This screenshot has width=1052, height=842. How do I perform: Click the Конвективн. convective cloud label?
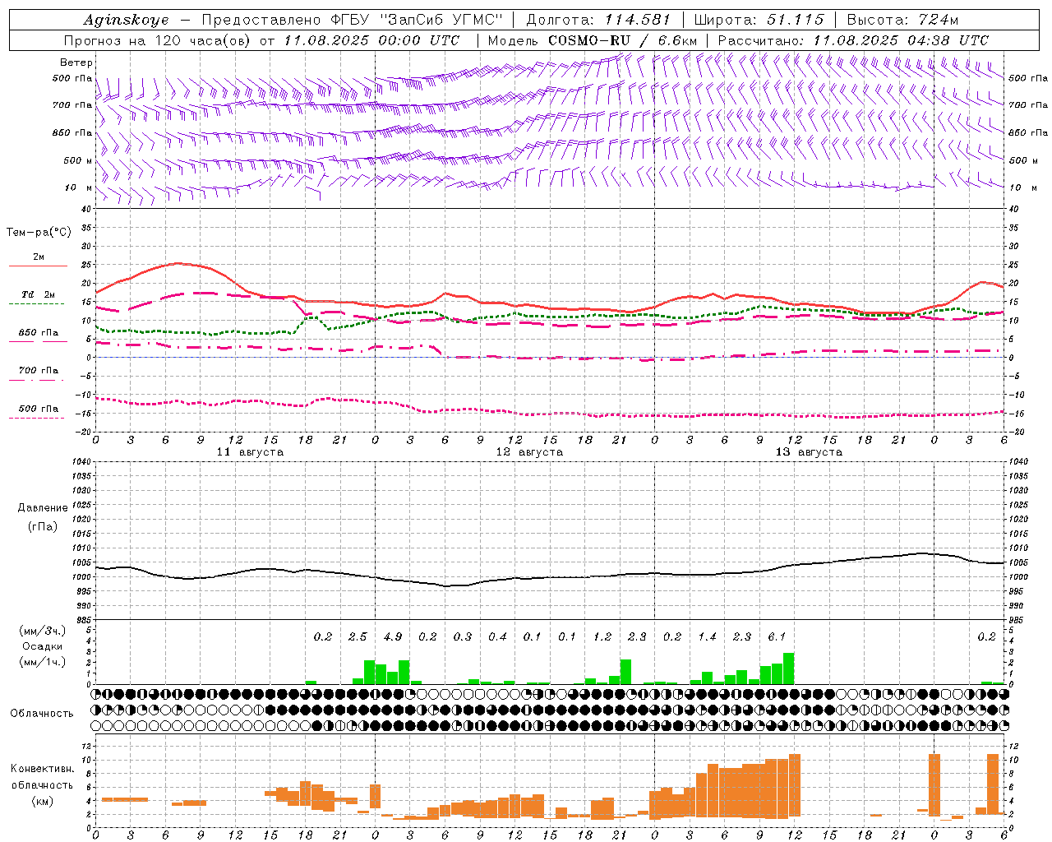point(43,769)
